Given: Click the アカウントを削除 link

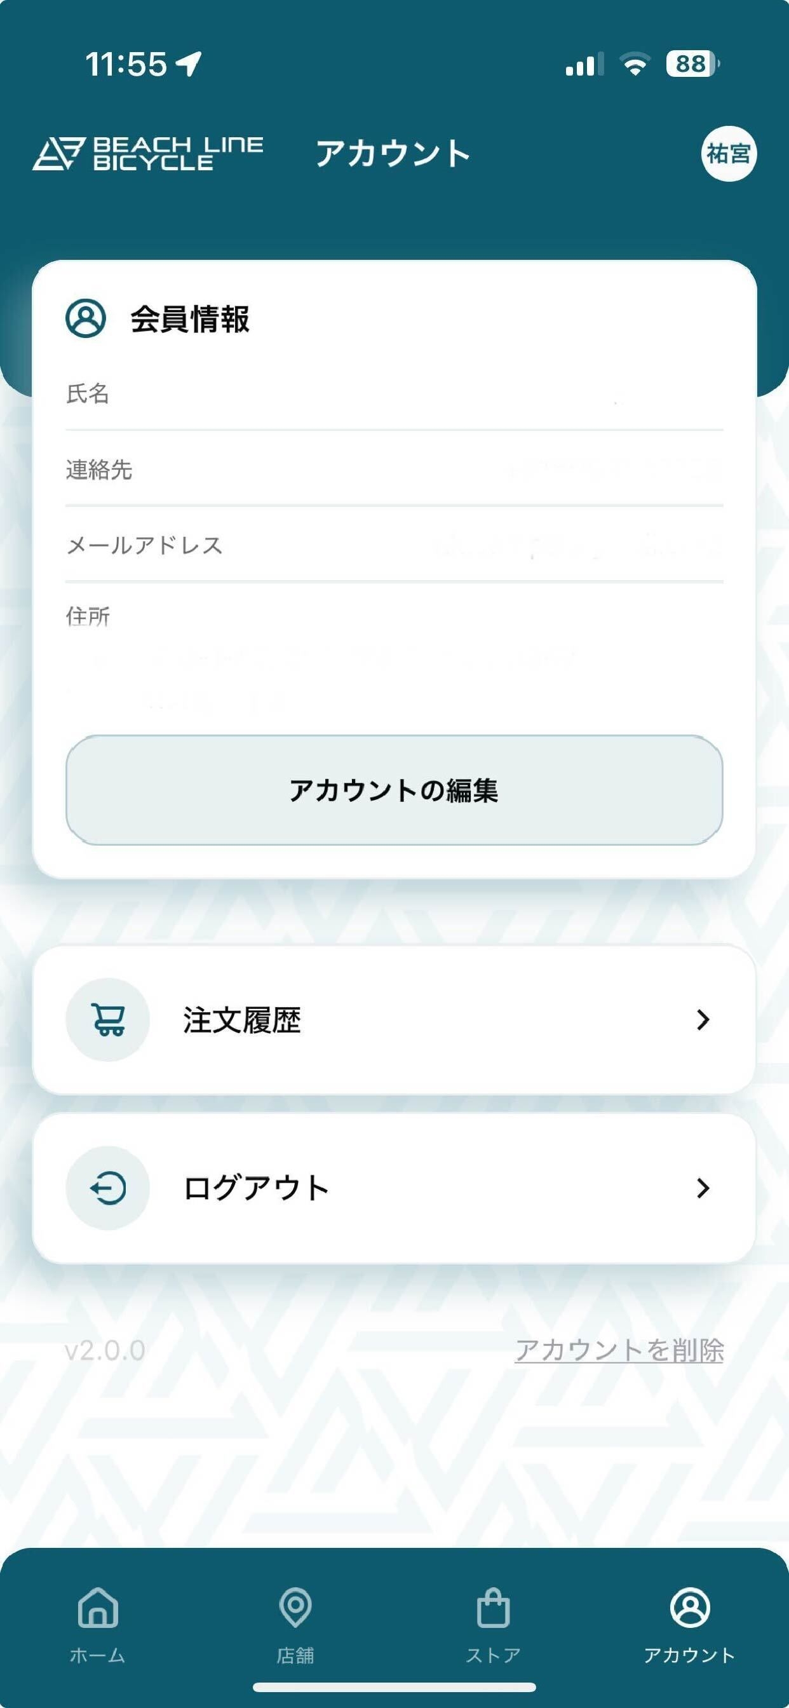Looking at the screenshot, I should click(619, 1350).
